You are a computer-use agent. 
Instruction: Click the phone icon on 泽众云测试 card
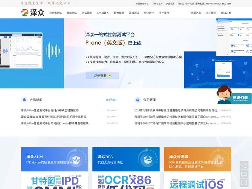pyautogui.click(x=219, y=161)
